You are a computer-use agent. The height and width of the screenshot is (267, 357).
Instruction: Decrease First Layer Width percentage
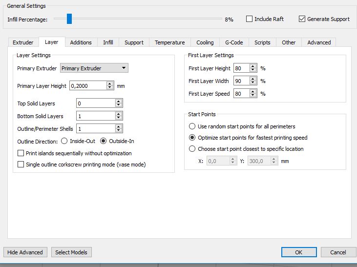click(253, 83)
